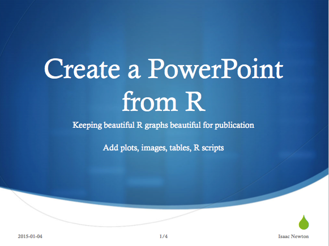Click the subtitle 'Keeping beautiful R graphs beautiful for publication'
The image size is (329, 246).
(164, 125)
